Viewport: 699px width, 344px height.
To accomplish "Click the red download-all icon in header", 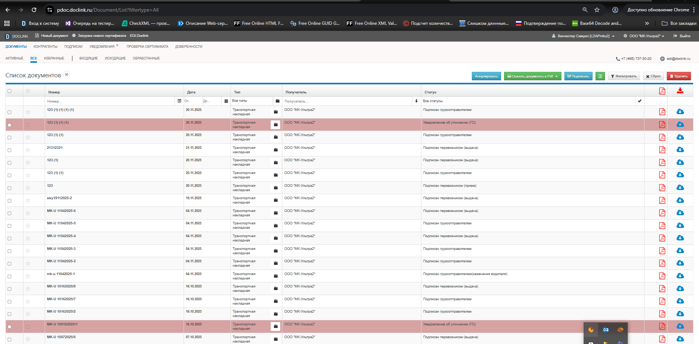I will [x=680, y=90].
